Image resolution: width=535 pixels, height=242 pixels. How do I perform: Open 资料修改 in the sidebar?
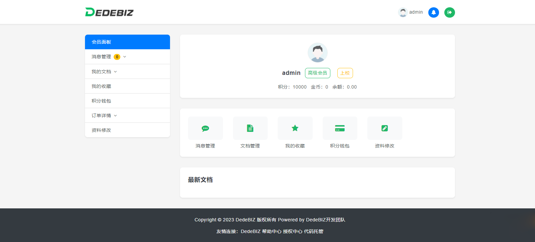click(127, 130)
